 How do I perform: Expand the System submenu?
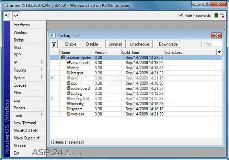tap(42, 77)
